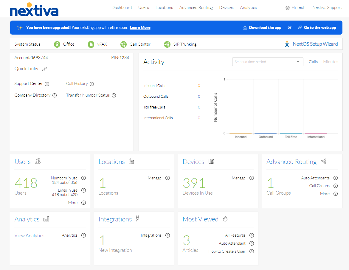This screenshot has height=270, width=349.
Task: Click the International Calls count value
Action: (x=199, y=118)
